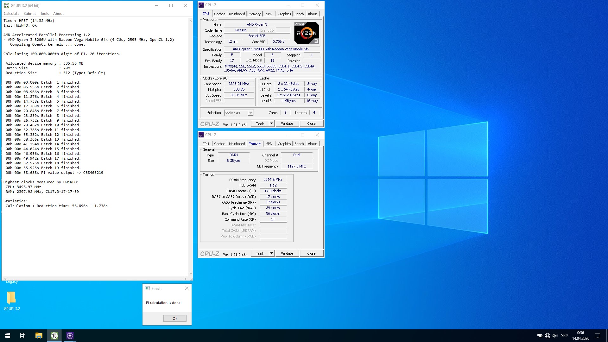Click the volume speaker tray icon
The width and height of the screenshot is (608, 342).
(x=554, y=336)
